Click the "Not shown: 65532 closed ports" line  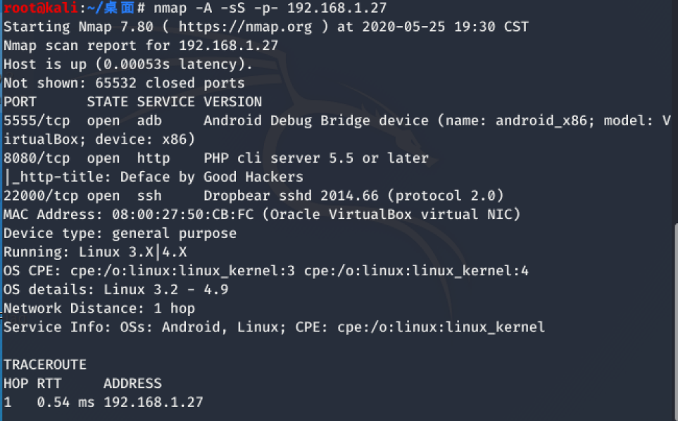pos(124,83)
